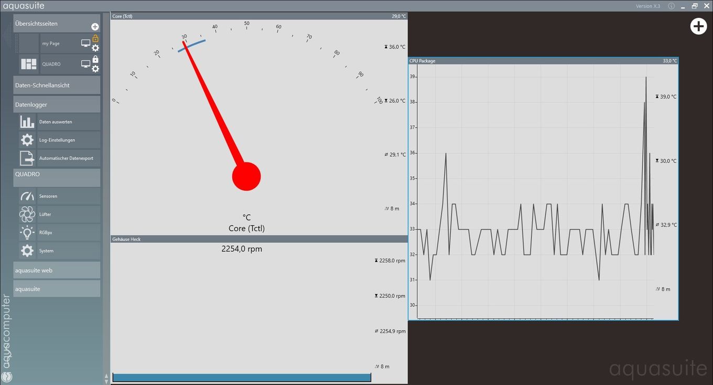Open Automatischer Datenexport
Screen dimensions: 713x385
coord(69,158)
